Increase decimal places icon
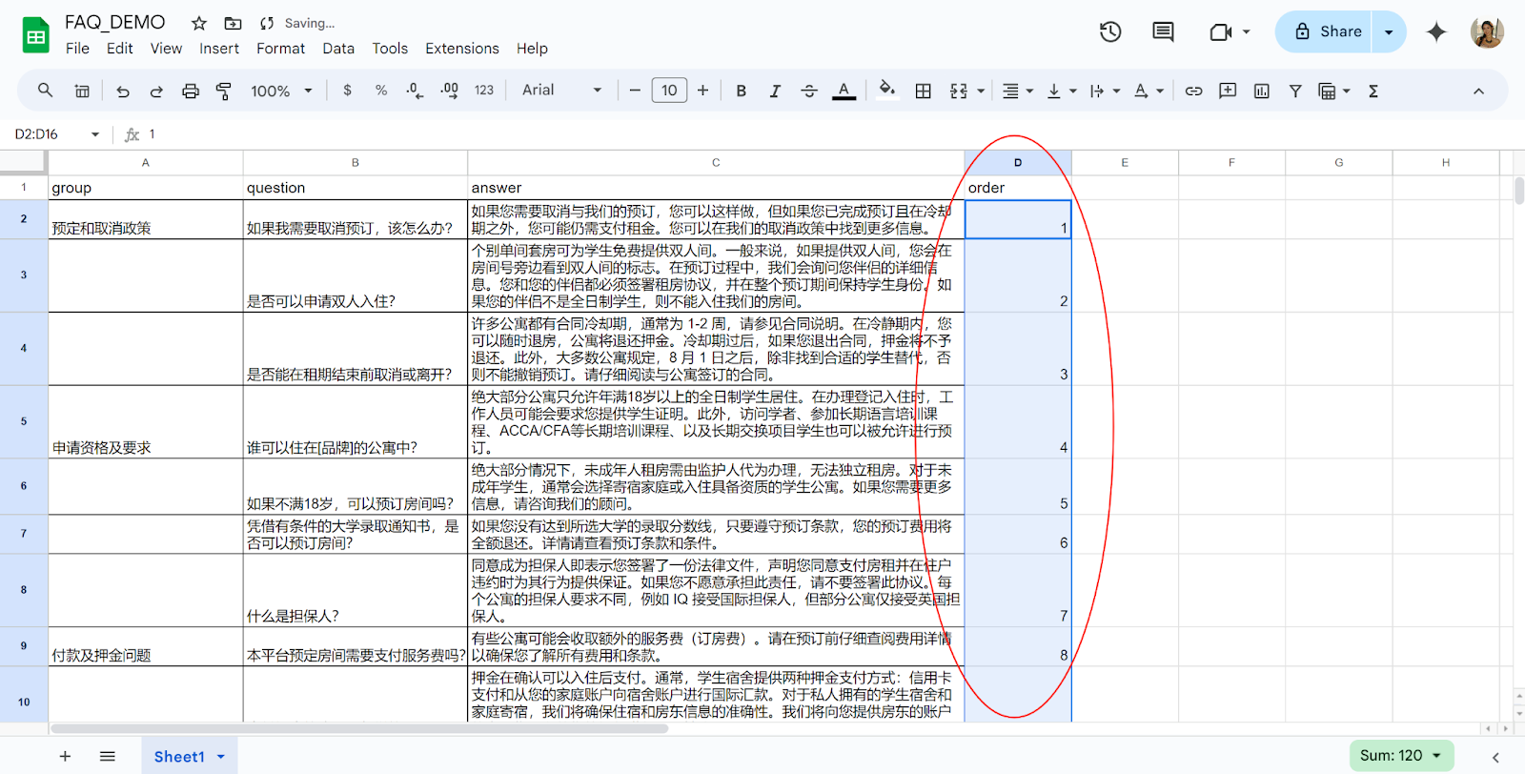 click(x=449, y=91)
